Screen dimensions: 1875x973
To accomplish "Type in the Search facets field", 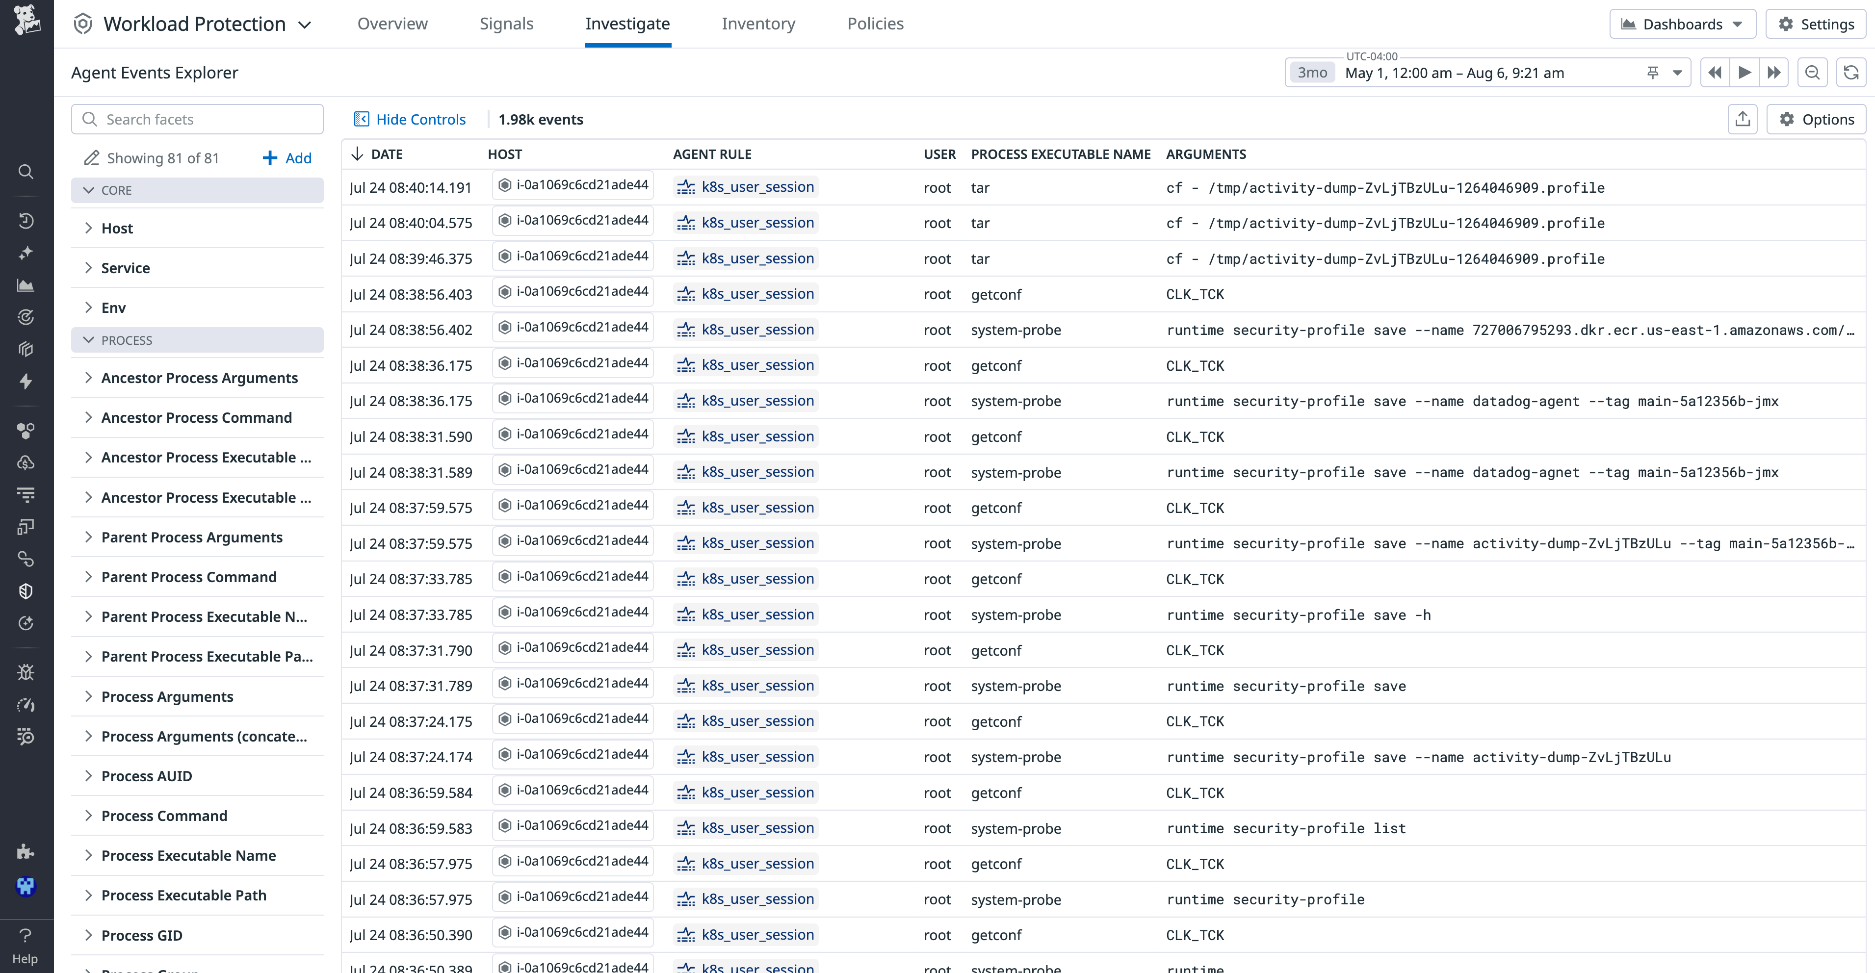I will [197, 119].
